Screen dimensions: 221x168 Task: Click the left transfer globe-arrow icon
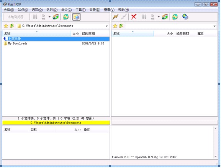coord(56,17)
